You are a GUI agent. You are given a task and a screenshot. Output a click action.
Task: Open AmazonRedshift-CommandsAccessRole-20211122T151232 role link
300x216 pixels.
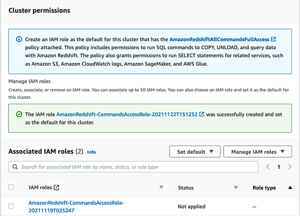tap(126, 114)
